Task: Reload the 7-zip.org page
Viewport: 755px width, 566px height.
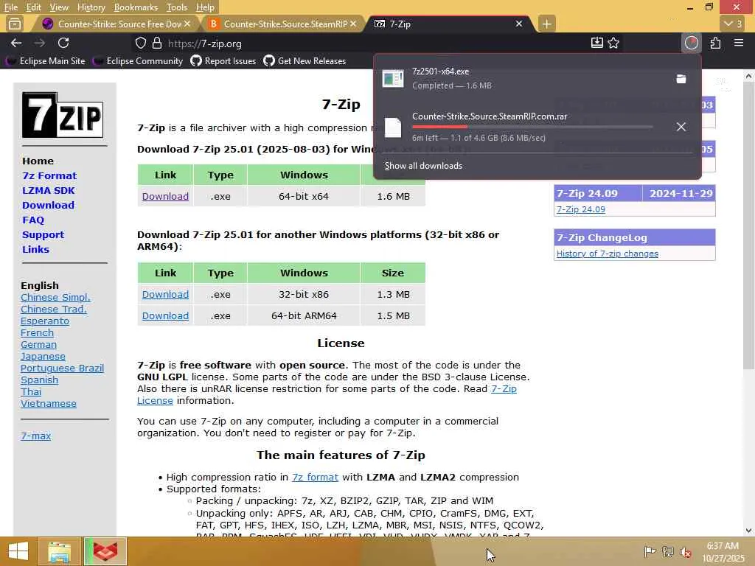Action: [x=63, y=43]
